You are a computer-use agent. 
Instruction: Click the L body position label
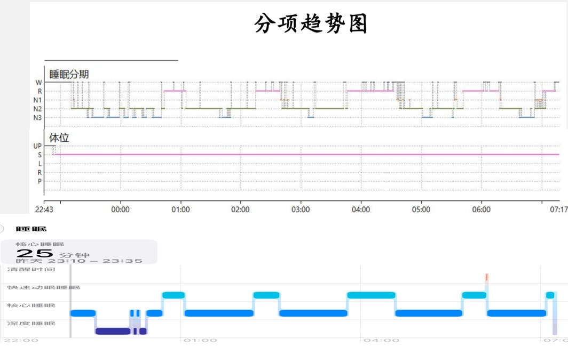pos(40,164)
